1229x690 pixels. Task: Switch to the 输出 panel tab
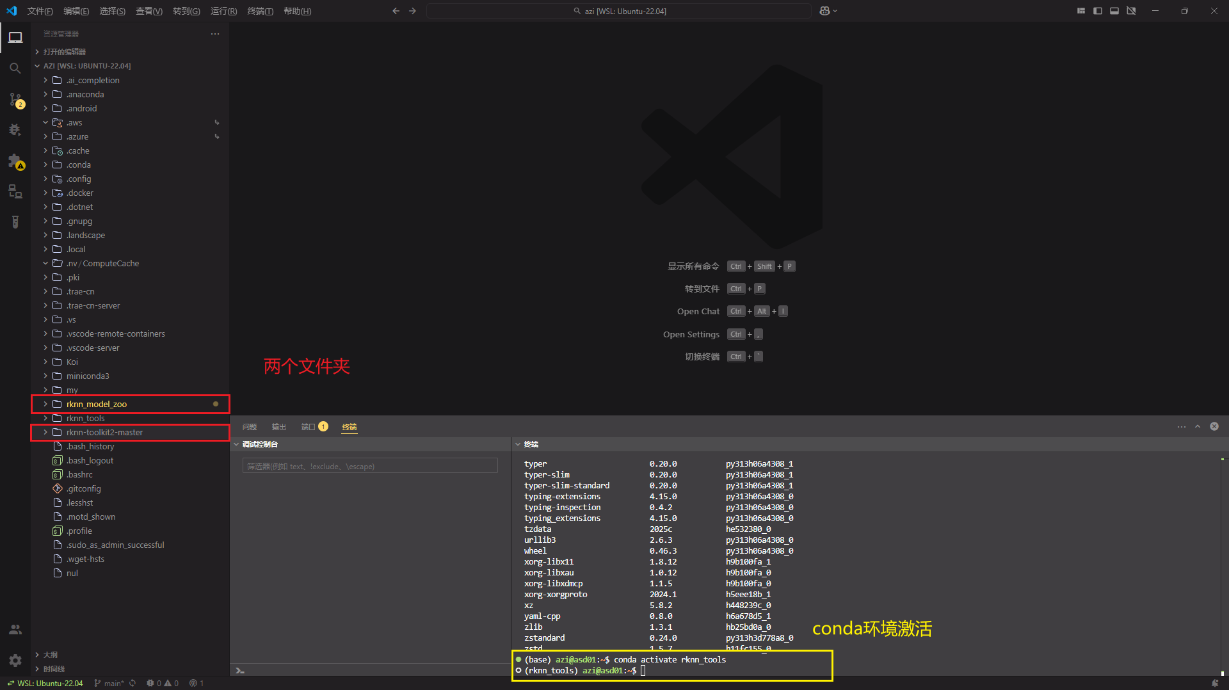tap(278, 427)
